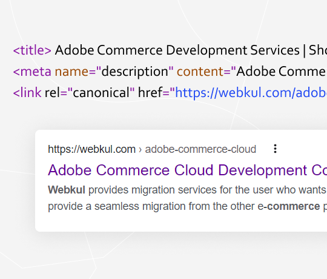Select the href attribute text

(150, 93)
